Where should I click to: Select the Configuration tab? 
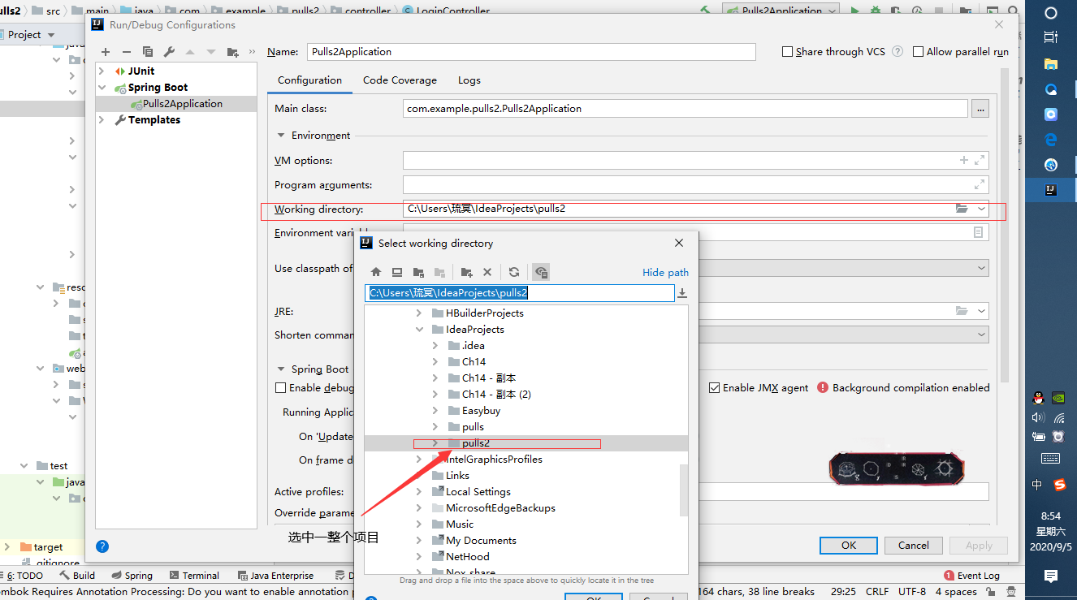(x=309, y=80)
